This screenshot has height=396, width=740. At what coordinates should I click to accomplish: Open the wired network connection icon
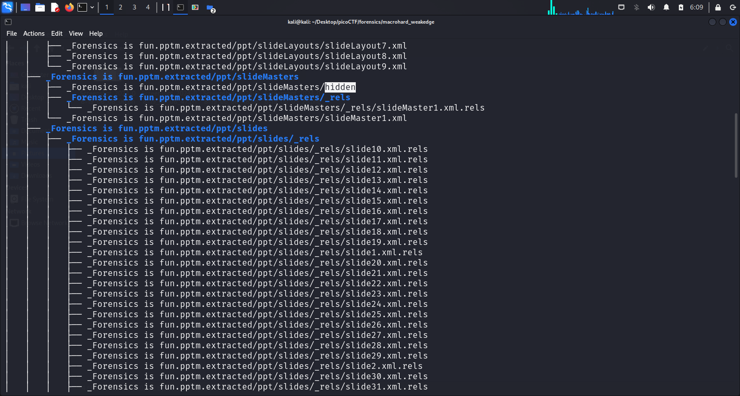point(621,7)
